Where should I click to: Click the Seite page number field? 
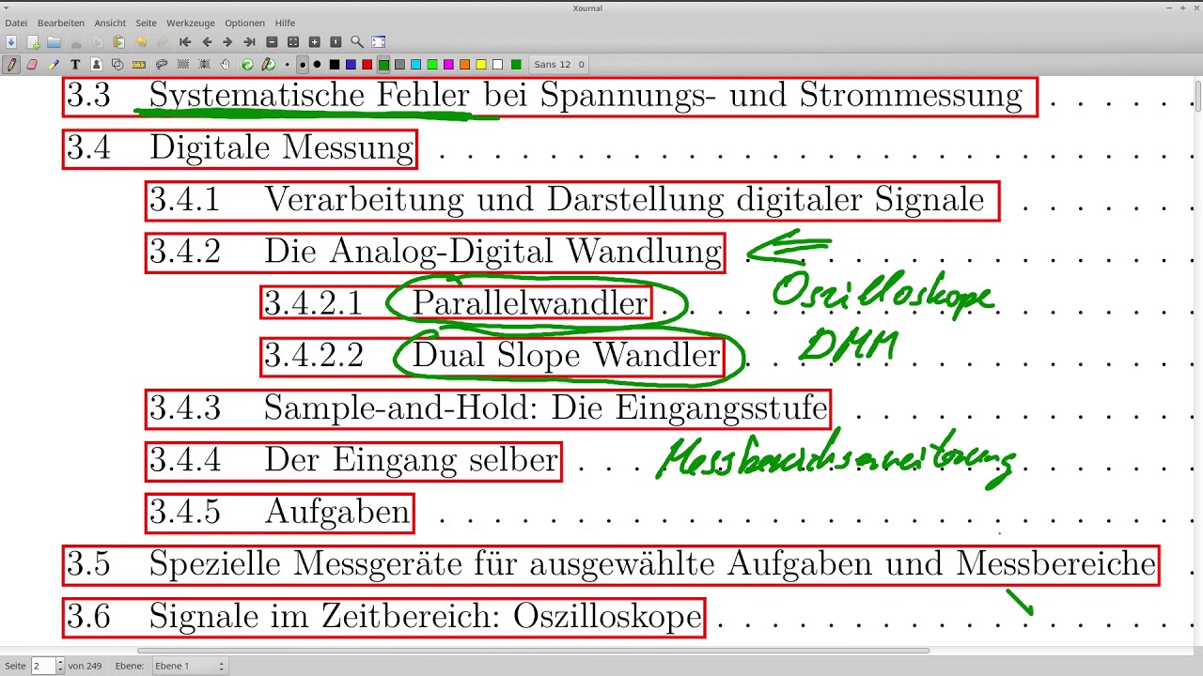(x=43, y=666)
